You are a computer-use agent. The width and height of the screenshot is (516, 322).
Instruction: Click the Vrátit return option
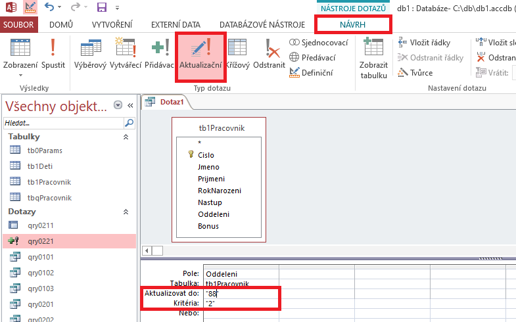click(492, 73)
